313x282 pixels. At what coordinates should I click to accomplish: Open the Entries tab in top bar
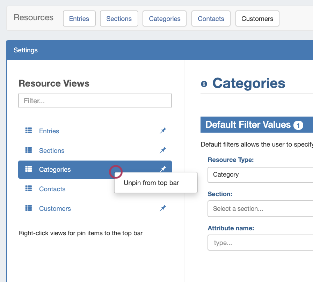click(x=79, y=19)
